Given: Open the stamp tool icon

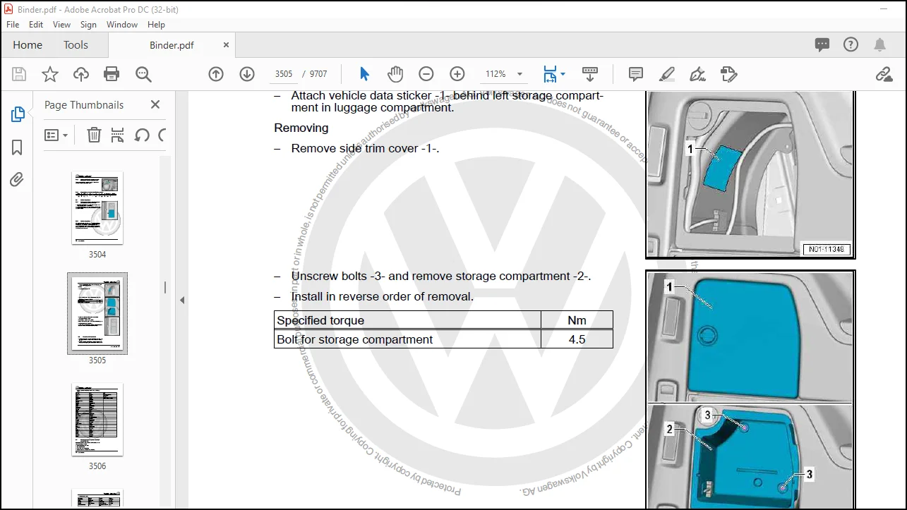Looking at the screenshot, I should pos(729,74).
